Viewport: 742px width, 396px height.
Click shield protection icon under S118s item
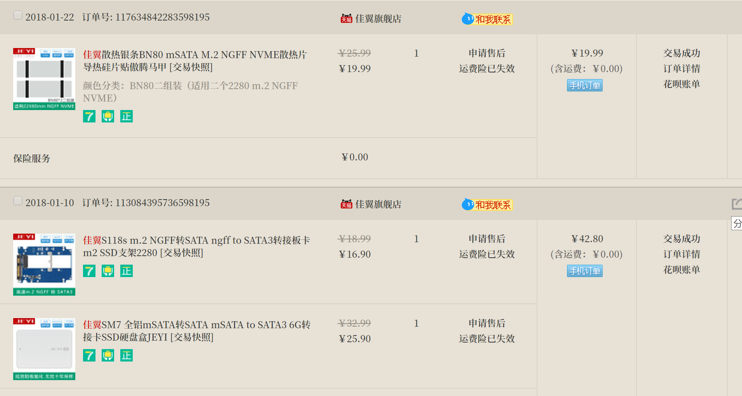[108, 271]
